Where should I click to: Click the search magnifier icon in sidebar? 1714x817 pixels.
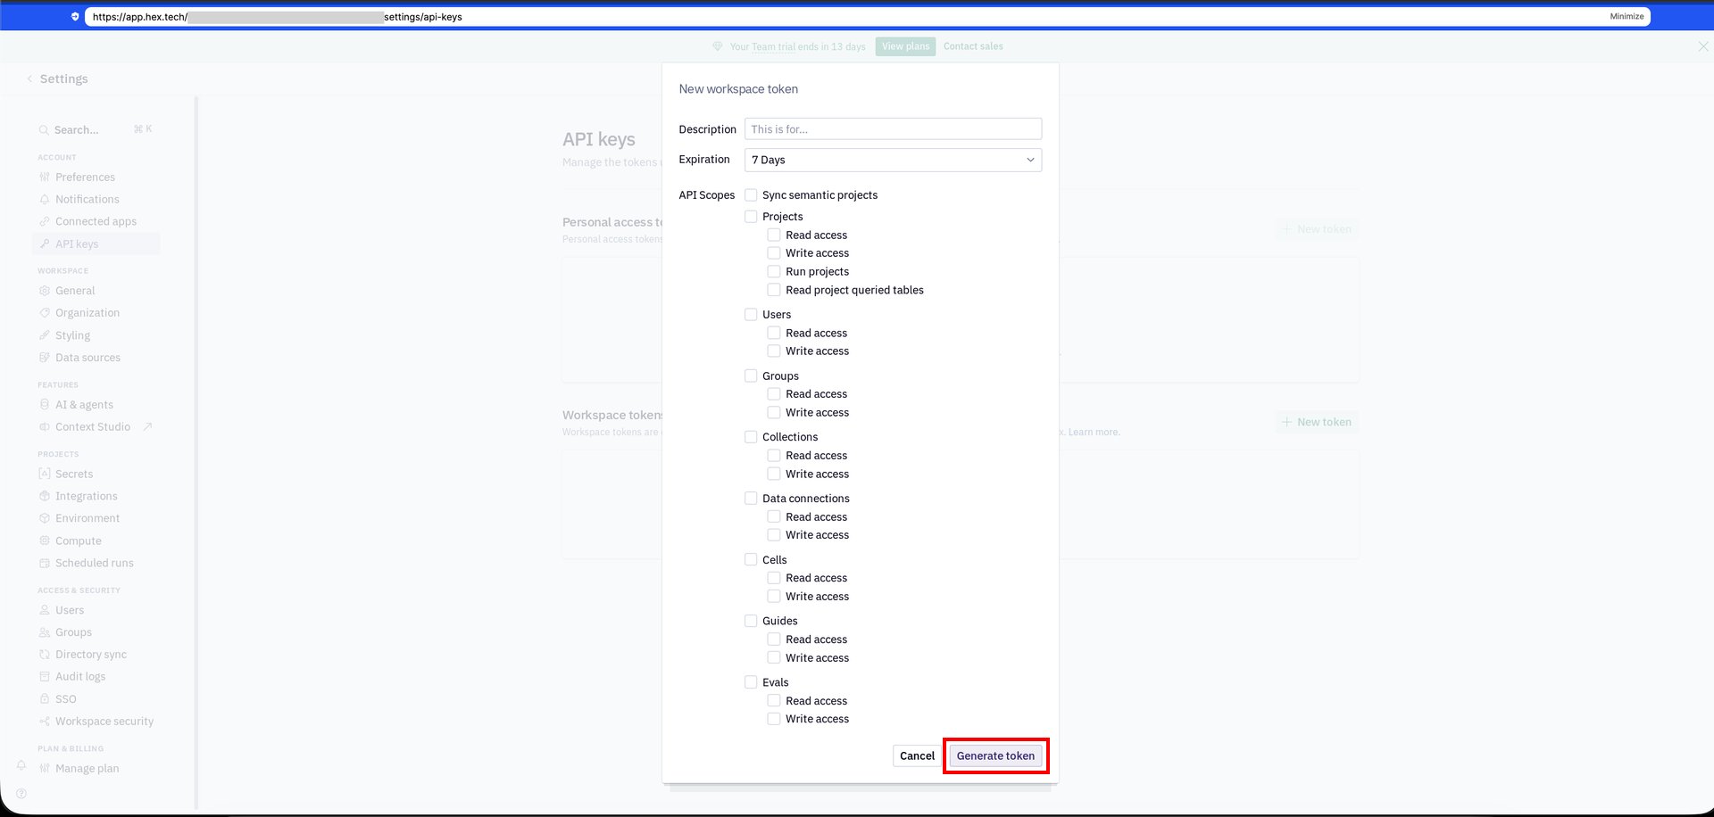(x=44, y=130)
